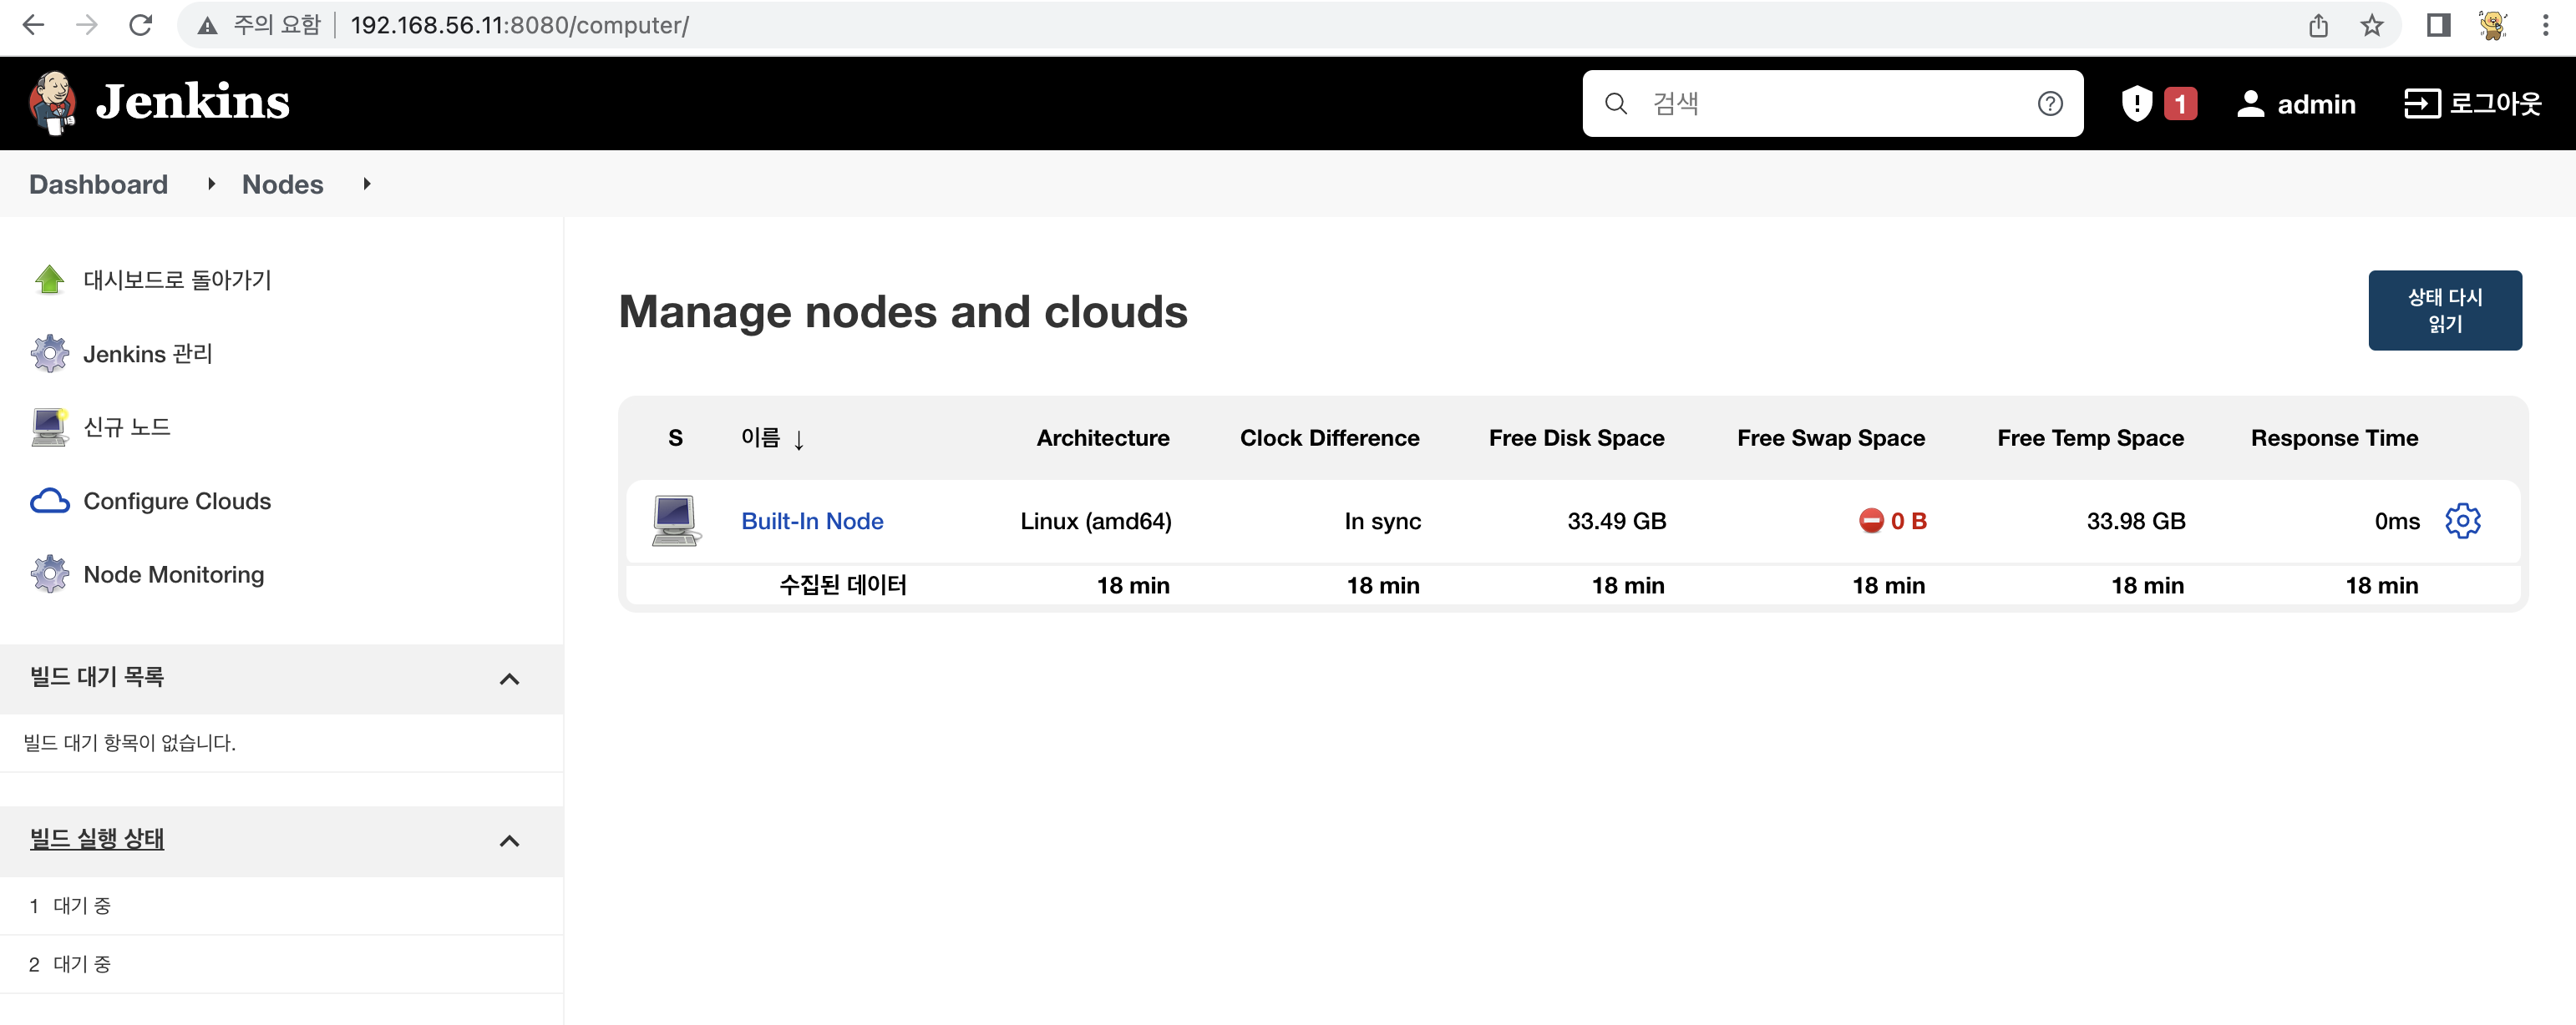The image size is (2576, 1025).
Task: Open the Built-In Node link
Action: coord(812,521)
